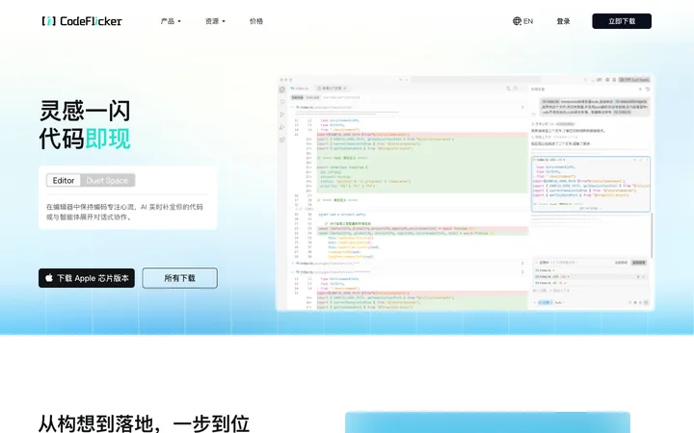
Task: Download the Apple 芯片版本 build
Action: tap(87, 278)
